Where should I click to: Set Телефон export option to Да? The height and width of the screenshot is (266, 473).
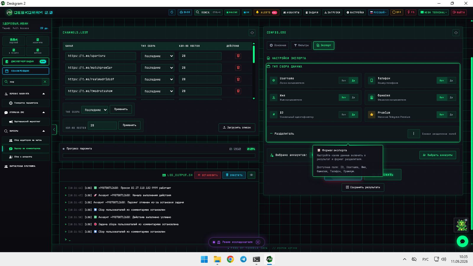[451, 80]
